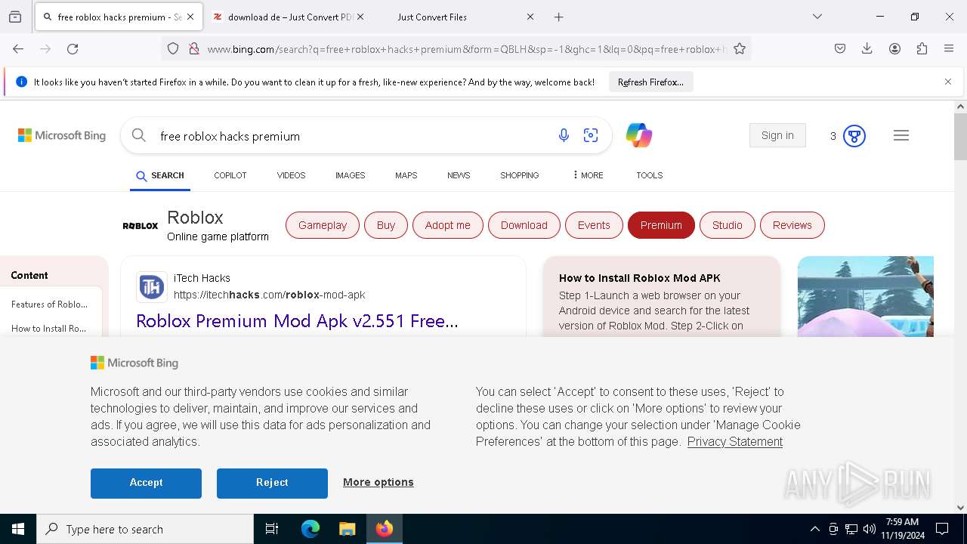Search using an image icon
Screen dimensions: 967x544
[591, 135]
